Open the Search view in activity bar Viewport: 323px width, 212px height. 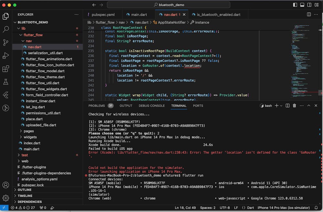[x=5, y=29]
